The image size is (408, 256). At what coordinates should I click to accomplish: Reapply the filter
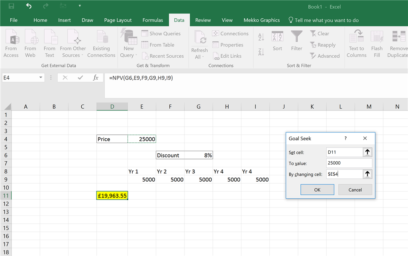click(323, 45)
